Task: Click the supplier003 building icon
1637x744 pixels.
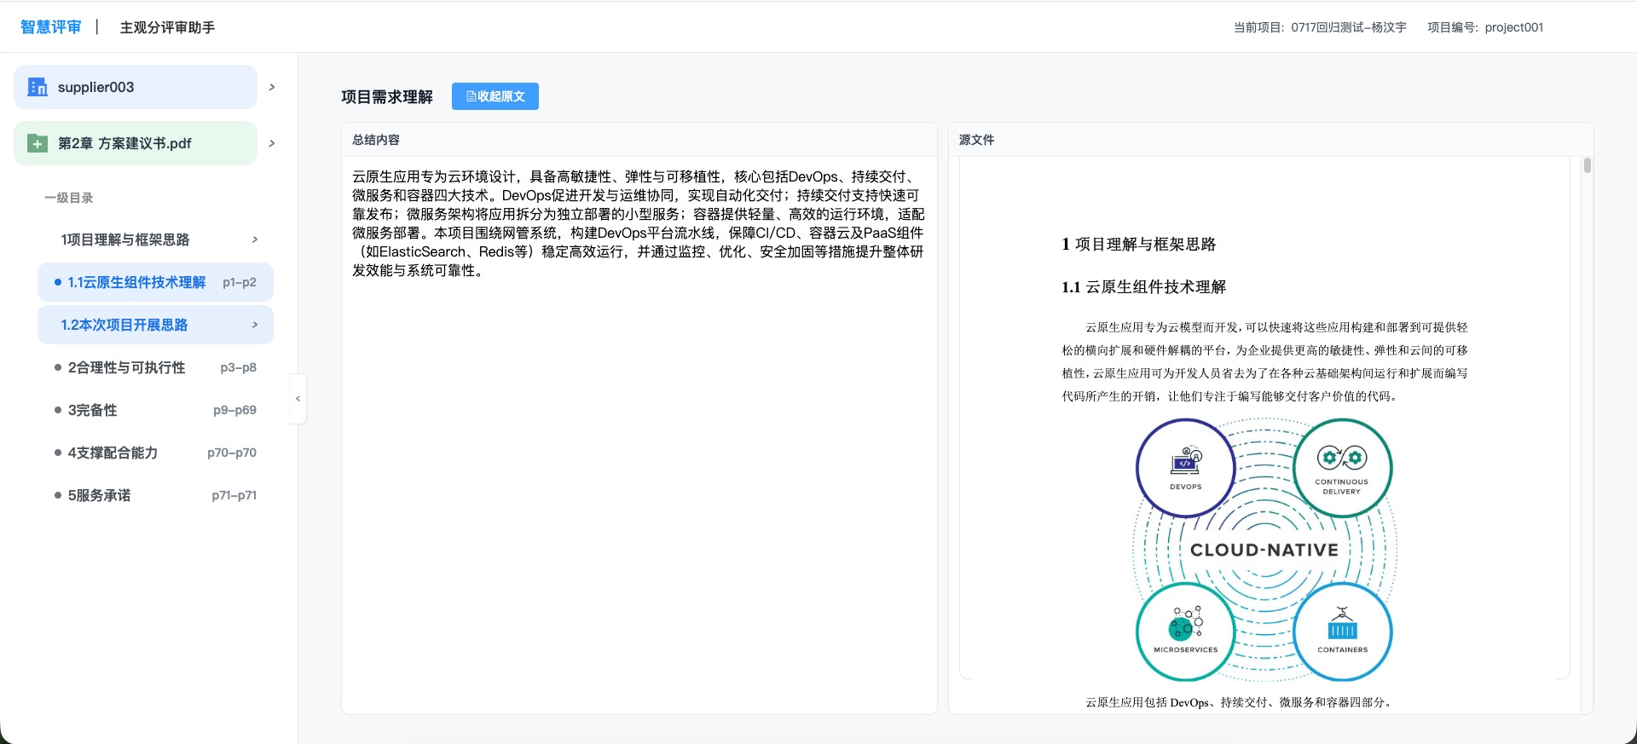Action: pyautogui.click(x=38, y=87)
